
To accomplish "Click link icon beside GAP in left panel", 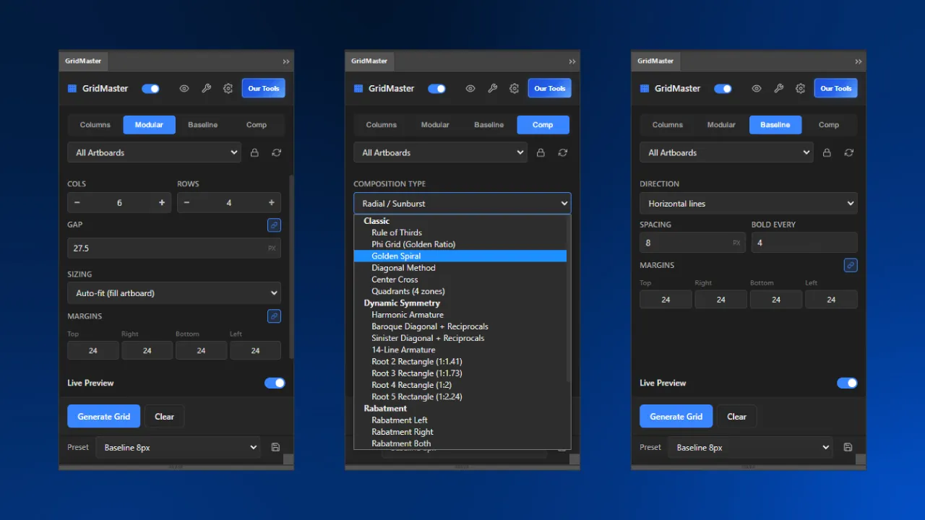I will 274,225.
